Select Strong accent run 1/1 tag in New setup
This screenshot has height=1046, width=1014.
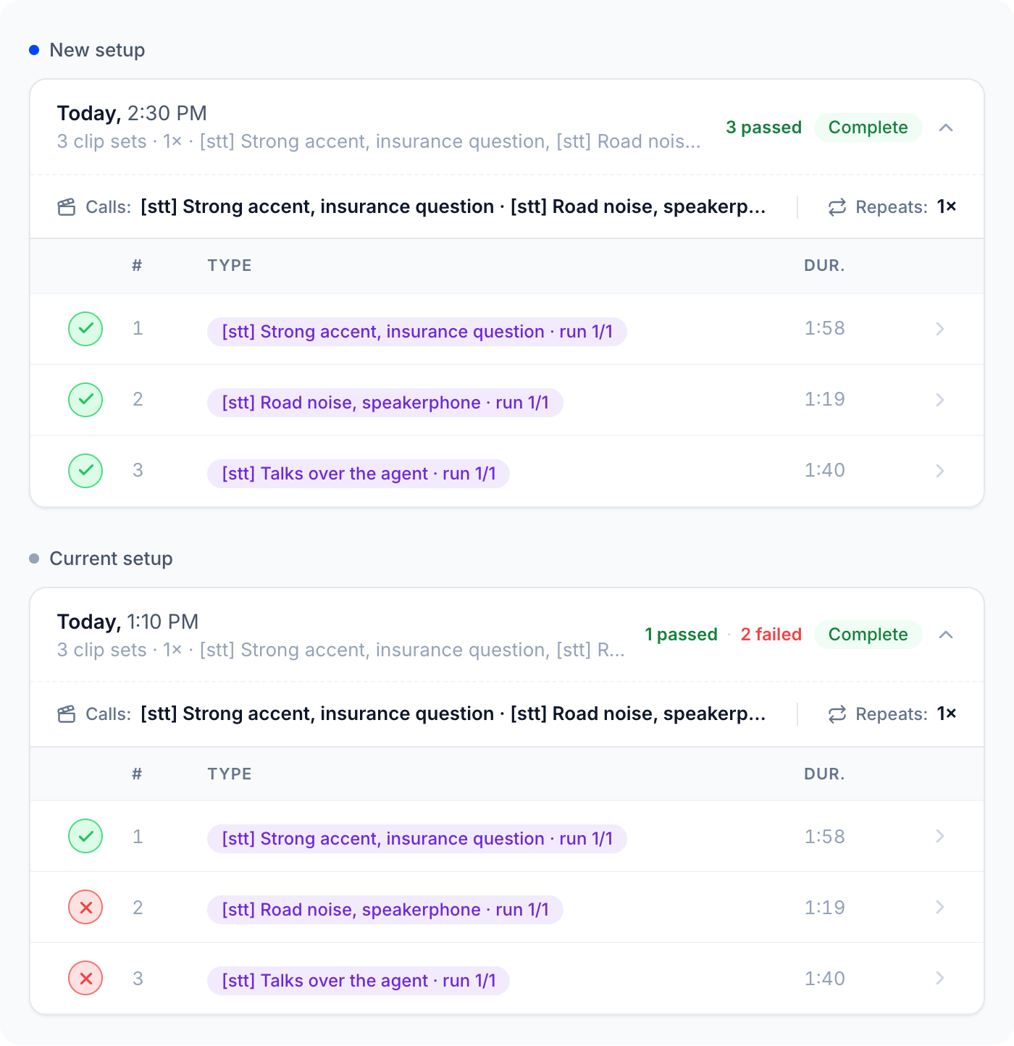[417, 332]
